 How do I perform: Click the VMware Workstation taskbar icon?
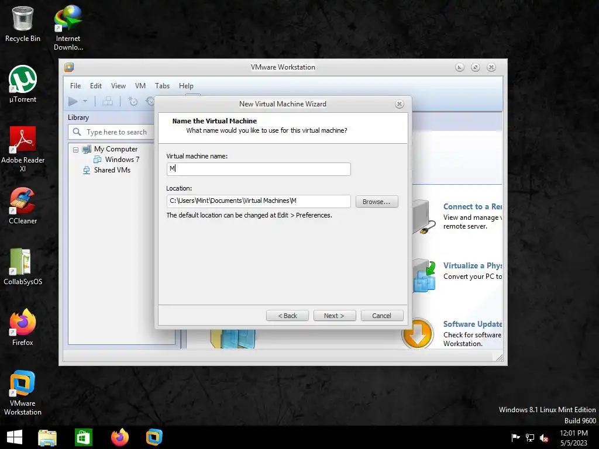(x=154, y=437)
